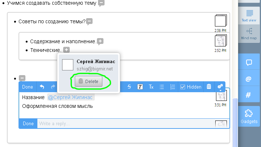
Task: Apply strikethrough formatting
Action: pyautogui.click(x=129, y=87)
